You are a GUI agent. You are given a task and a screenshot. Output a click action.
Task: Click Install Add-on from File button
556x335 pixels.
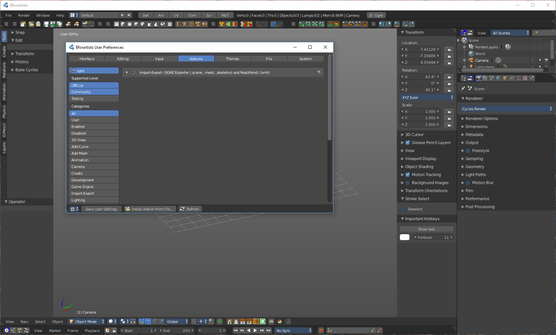(x=150, y=209)
